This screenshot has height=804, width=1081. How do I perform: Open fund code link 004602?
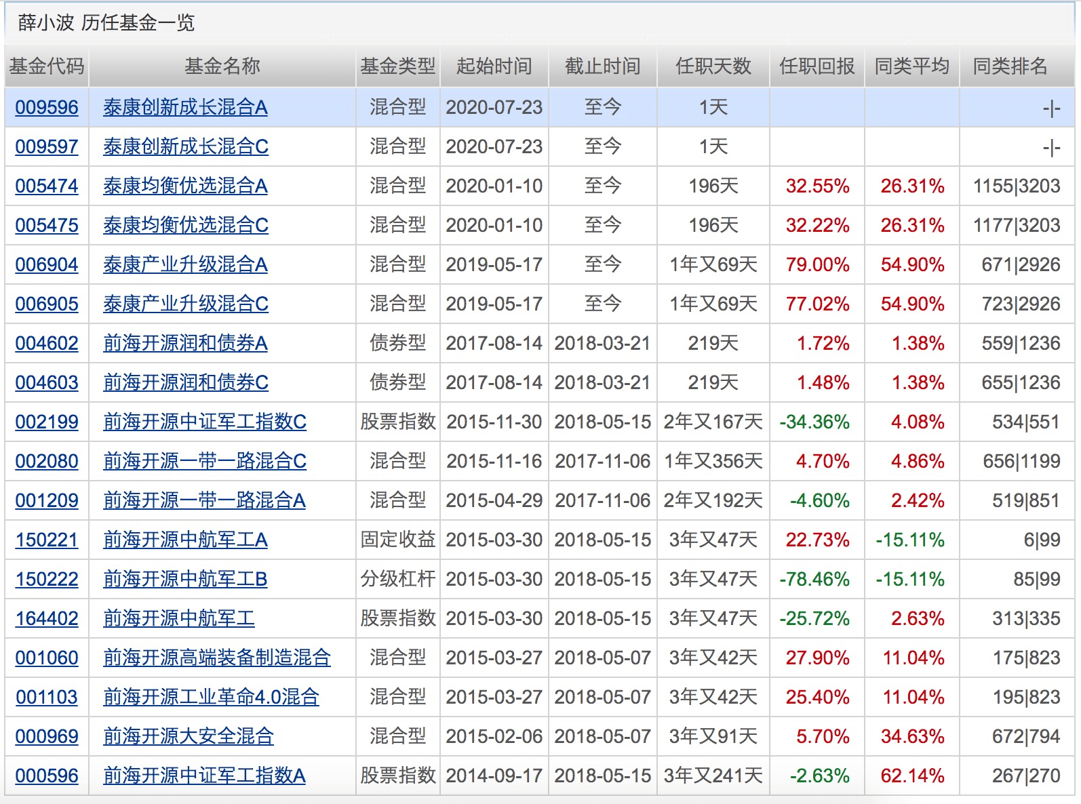pos(47,343)
